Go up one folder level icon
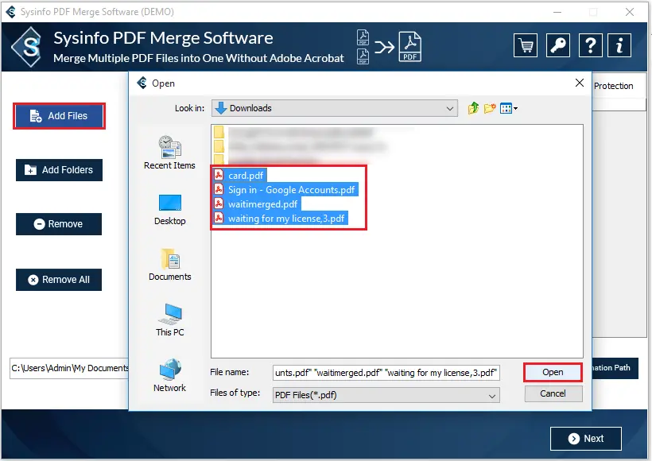Viewport: 652px width, 461px height. pos(473,109)
